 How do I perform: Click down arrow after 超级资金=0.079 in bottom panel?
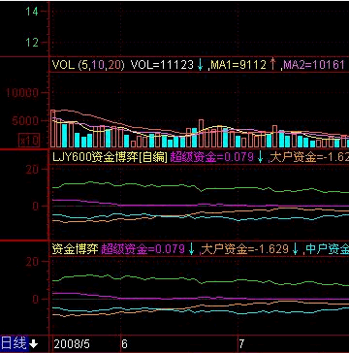point(192,249)
